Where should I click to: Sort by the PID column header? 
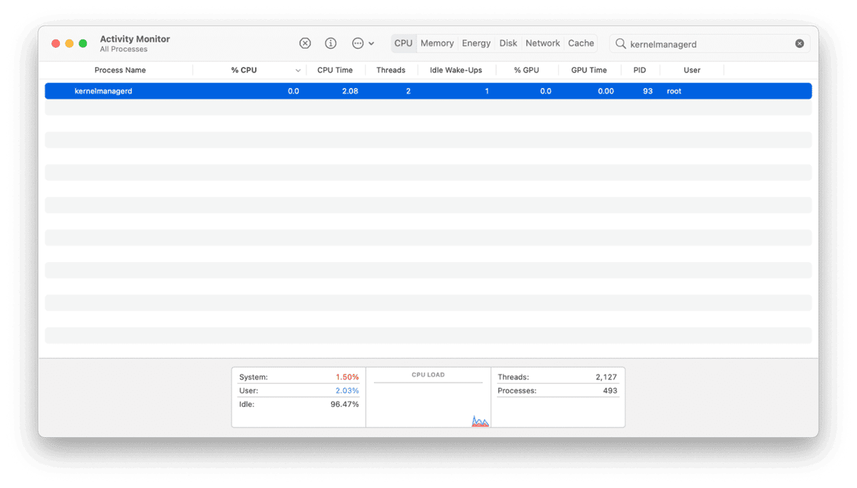[x=639, y=70]
